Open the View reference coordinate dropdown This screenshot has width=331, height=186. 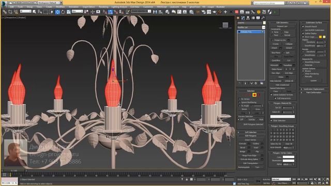point(77,11)
